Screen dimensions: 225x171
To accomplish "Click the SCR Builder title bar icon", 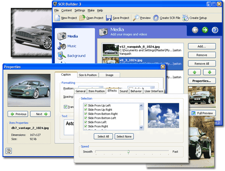I will coord(55,4).
